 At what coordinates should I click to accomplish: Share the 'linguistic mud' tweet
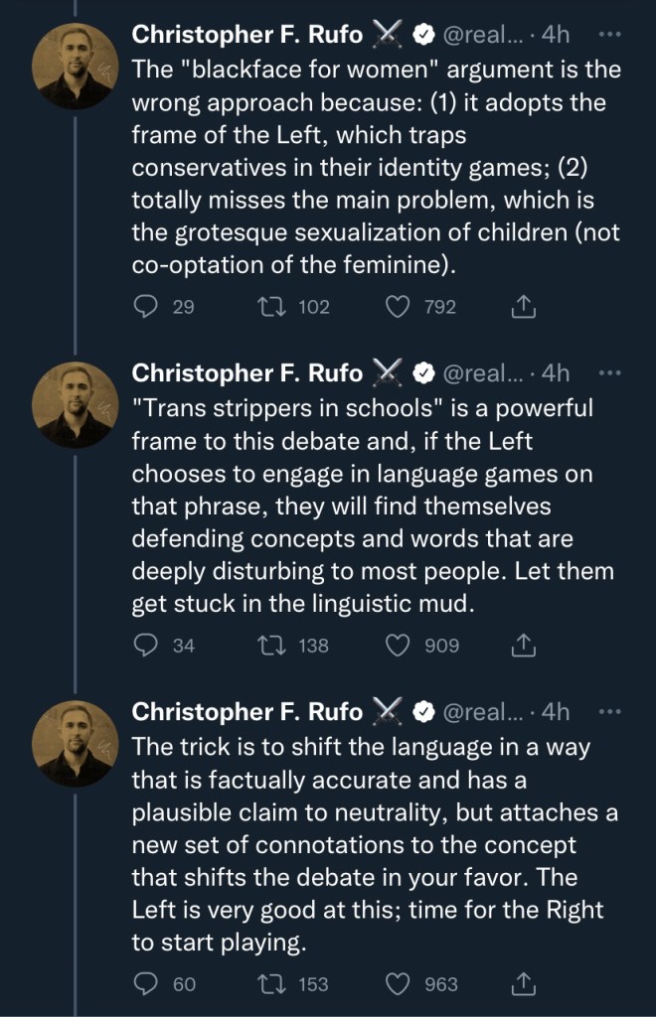pyautogui.click(x=523, y=646)
